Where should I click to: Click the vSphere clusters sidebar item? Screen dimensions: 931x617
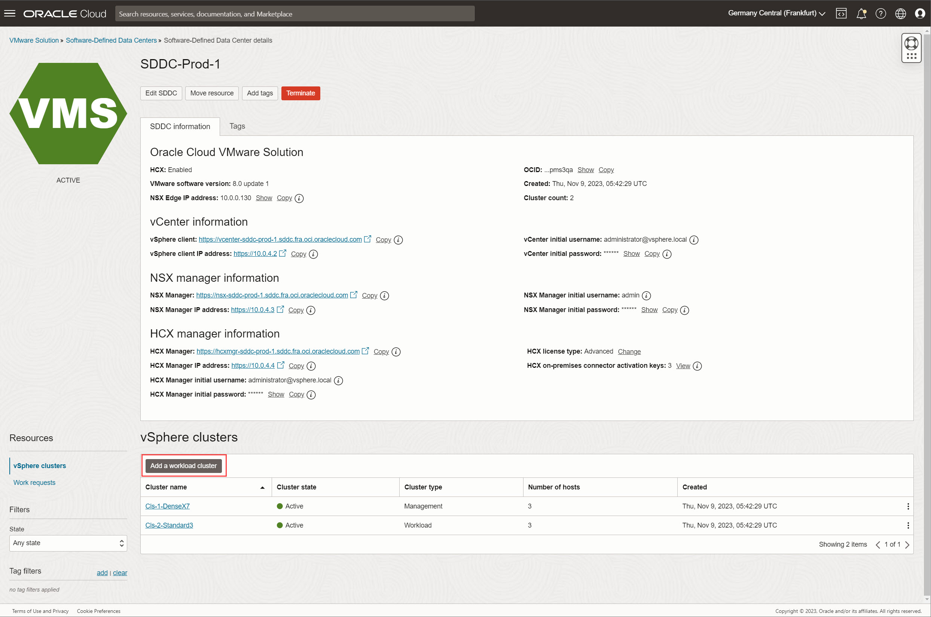[x=40, y=465]
